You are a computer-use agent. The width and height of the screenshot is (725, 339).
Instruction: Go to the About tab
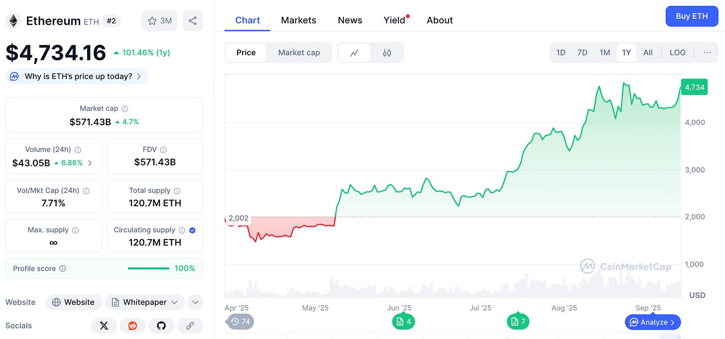[x=440, y=20]
